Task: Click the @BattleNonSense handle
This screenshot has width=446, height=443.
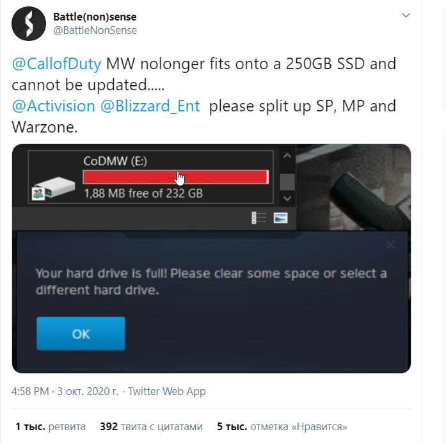Action: [95, 30]
